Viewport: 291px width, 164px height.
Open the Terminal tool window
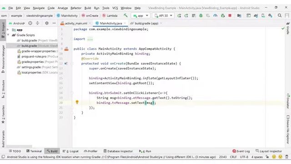click(34, 151)
